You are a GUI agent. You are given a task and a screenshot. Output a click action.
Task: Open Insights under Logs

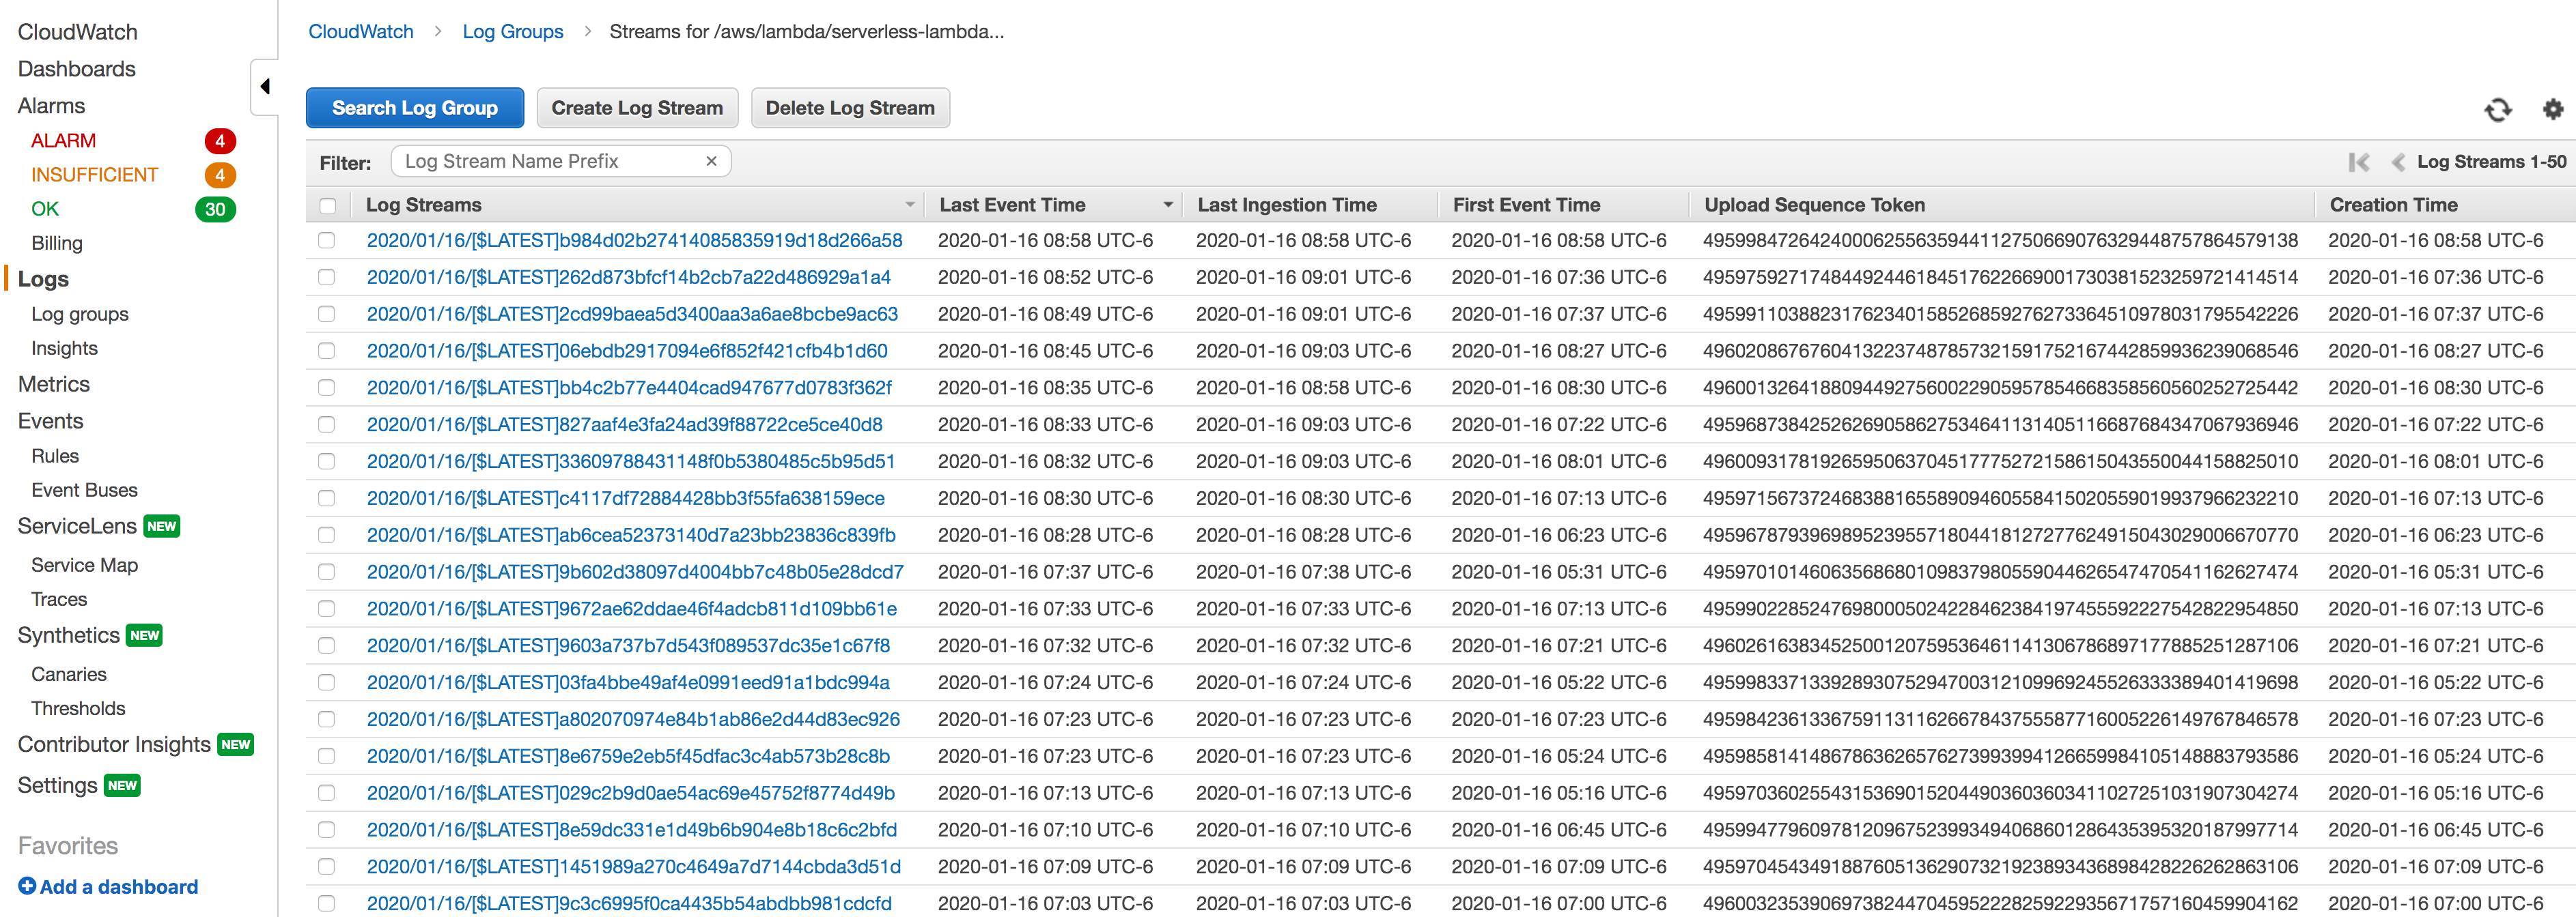pos(63,347)
